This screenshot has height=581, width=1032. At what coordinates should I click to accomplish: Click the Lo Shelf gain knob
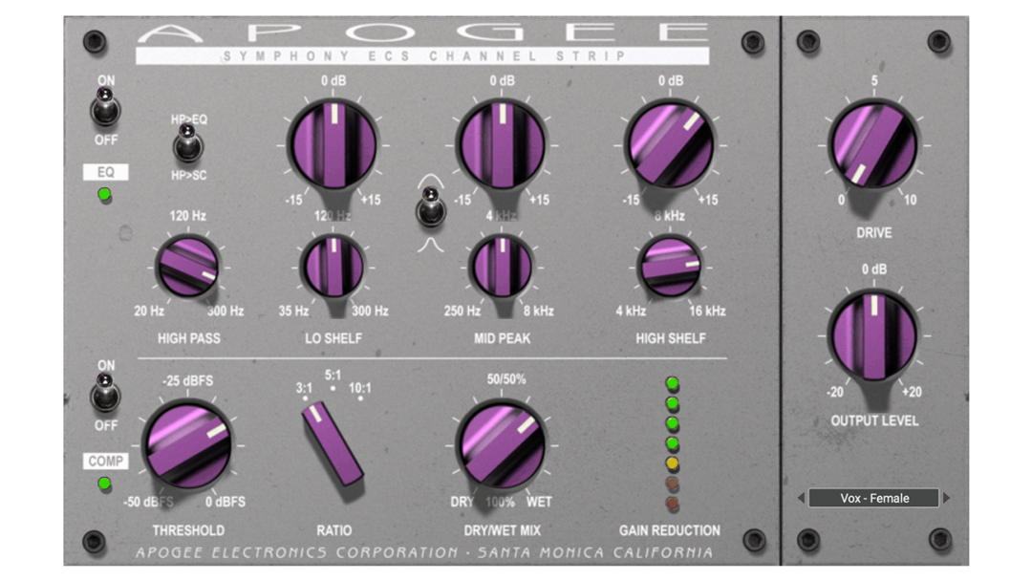(333, 146)
